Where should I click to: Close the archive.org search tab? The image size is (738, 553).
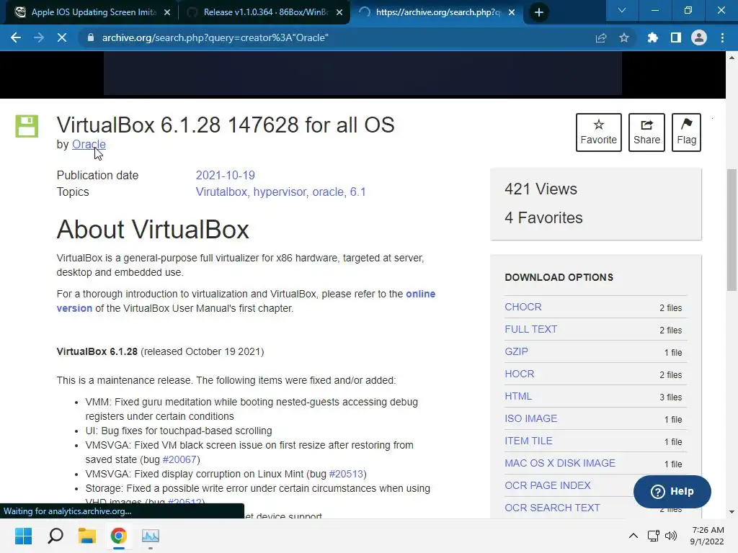coord(512,12)
